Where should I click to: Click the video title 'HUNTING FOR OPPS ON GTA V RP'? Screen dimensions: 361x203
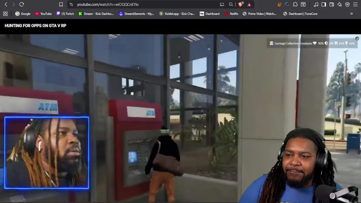36,25
